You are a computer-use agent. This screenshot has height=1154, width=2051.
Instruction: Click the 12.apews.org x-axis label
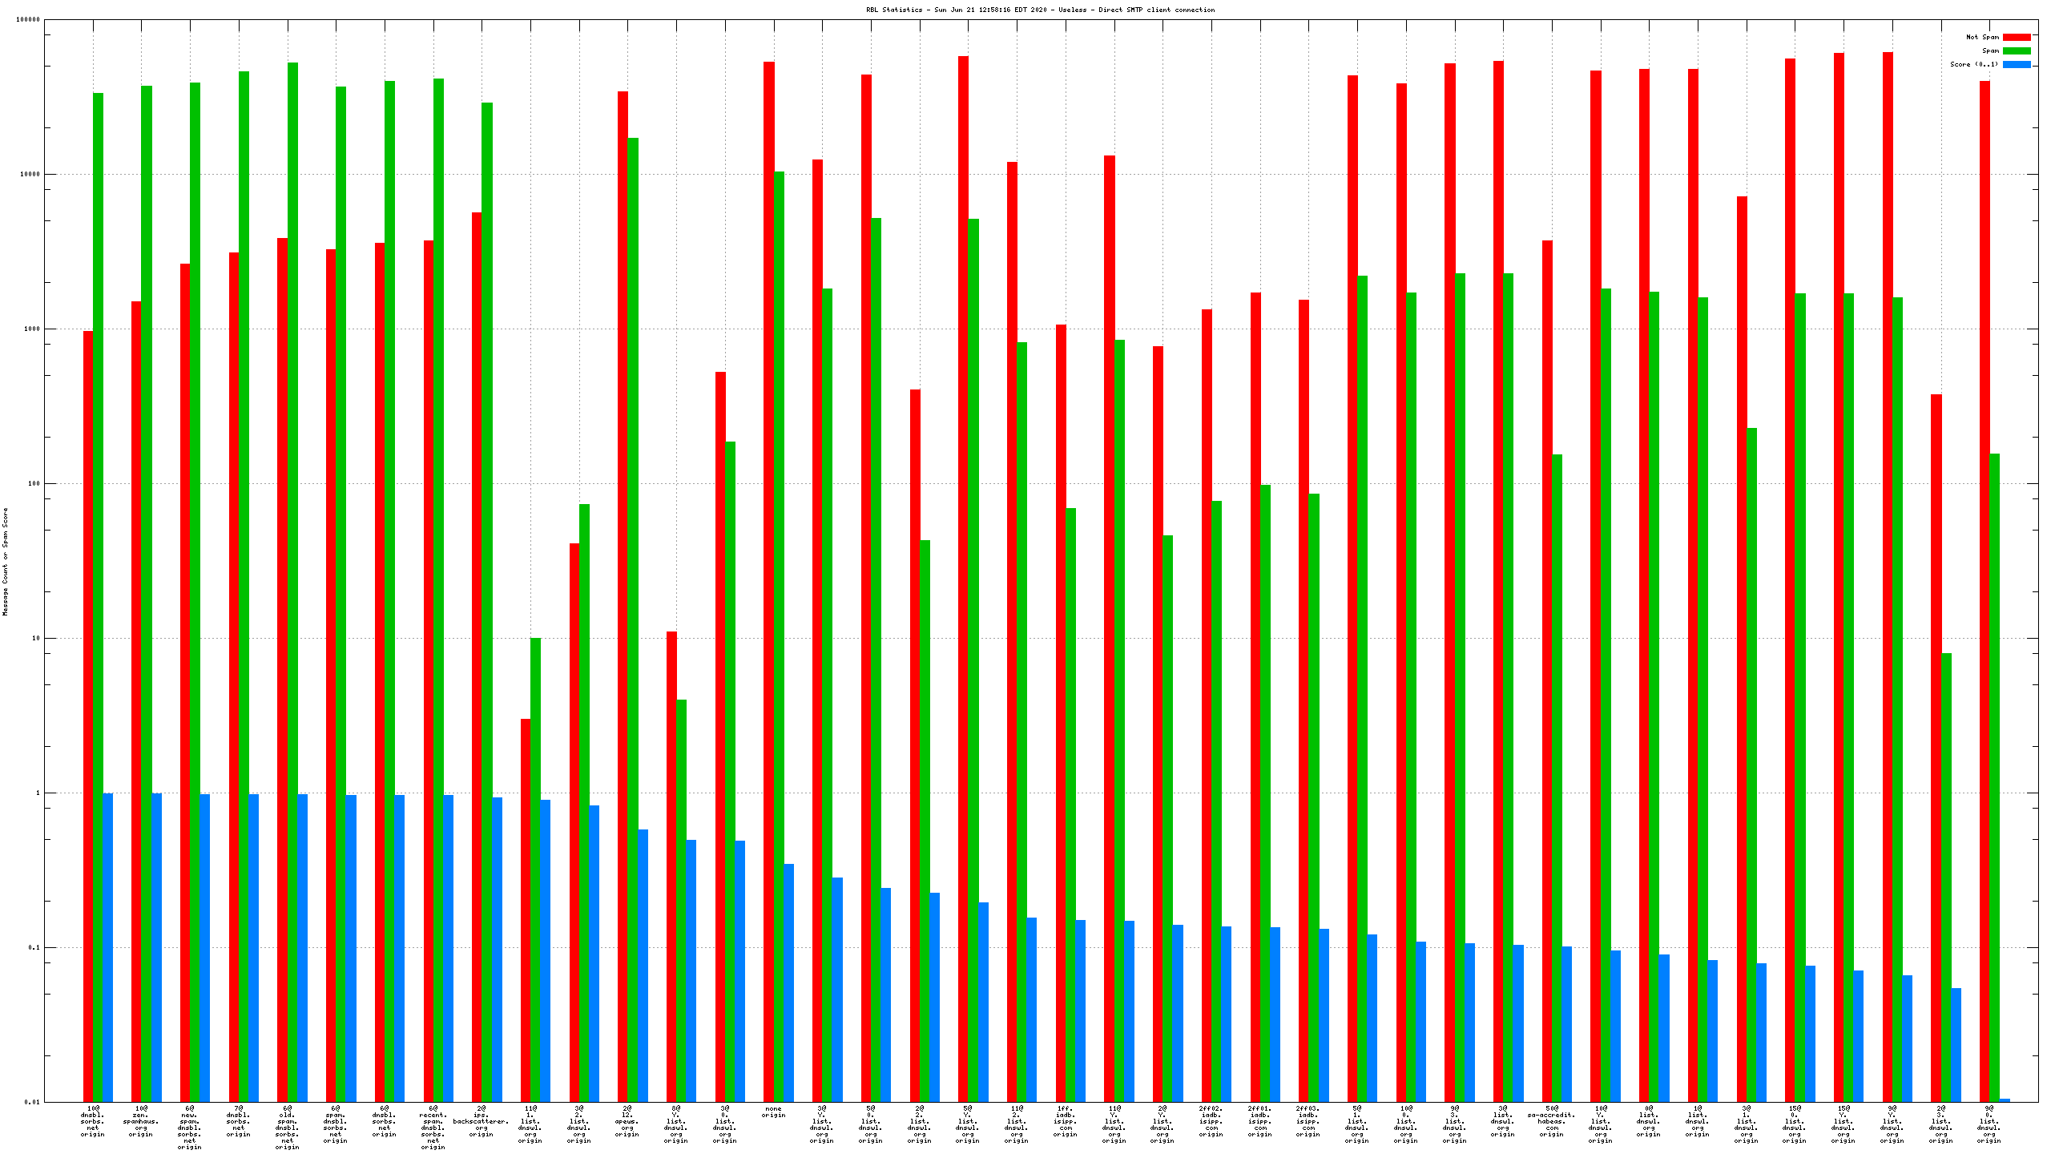tap(627, 1121)
